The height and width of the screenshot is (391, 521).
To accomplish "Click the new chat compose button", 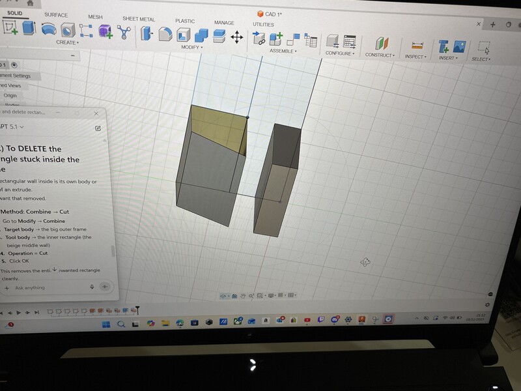I will (98, 128).
